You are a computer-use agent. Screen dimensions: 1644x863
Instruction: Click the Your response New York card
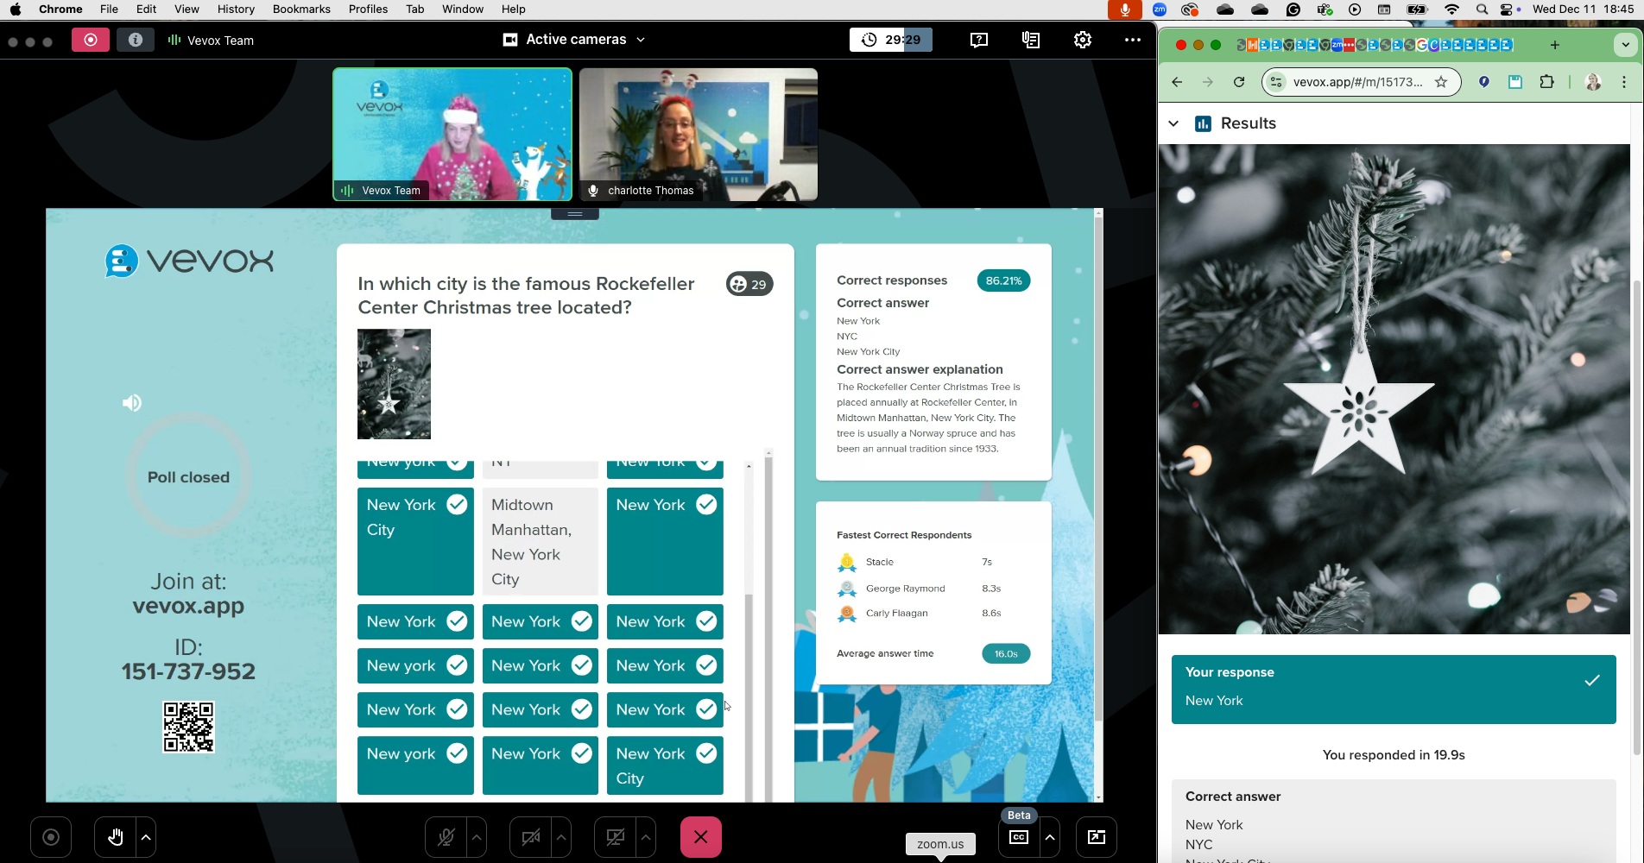(x=1394, y=689)
